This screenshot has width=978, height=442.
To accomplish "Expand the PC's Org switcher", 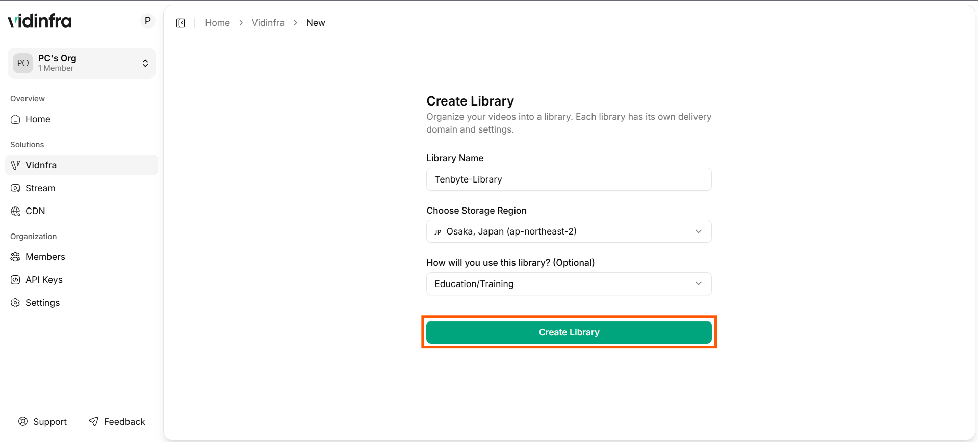I will point(82,63).
